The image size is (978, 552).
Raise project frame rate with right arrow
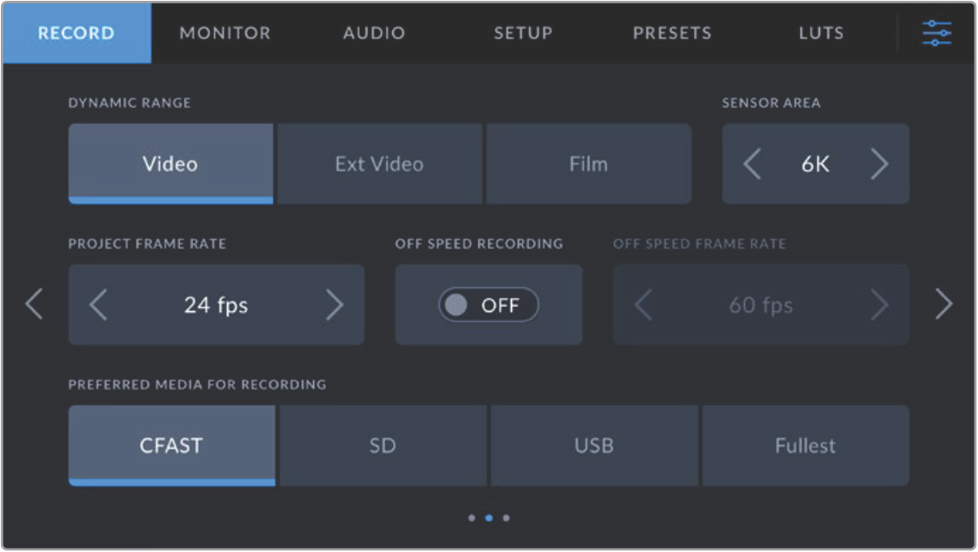pos(335,305)
